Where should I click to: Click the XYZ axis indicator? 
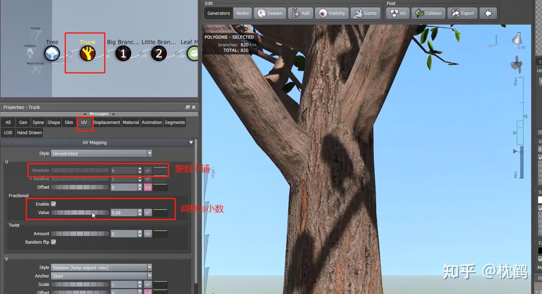[x=494, y=40]
